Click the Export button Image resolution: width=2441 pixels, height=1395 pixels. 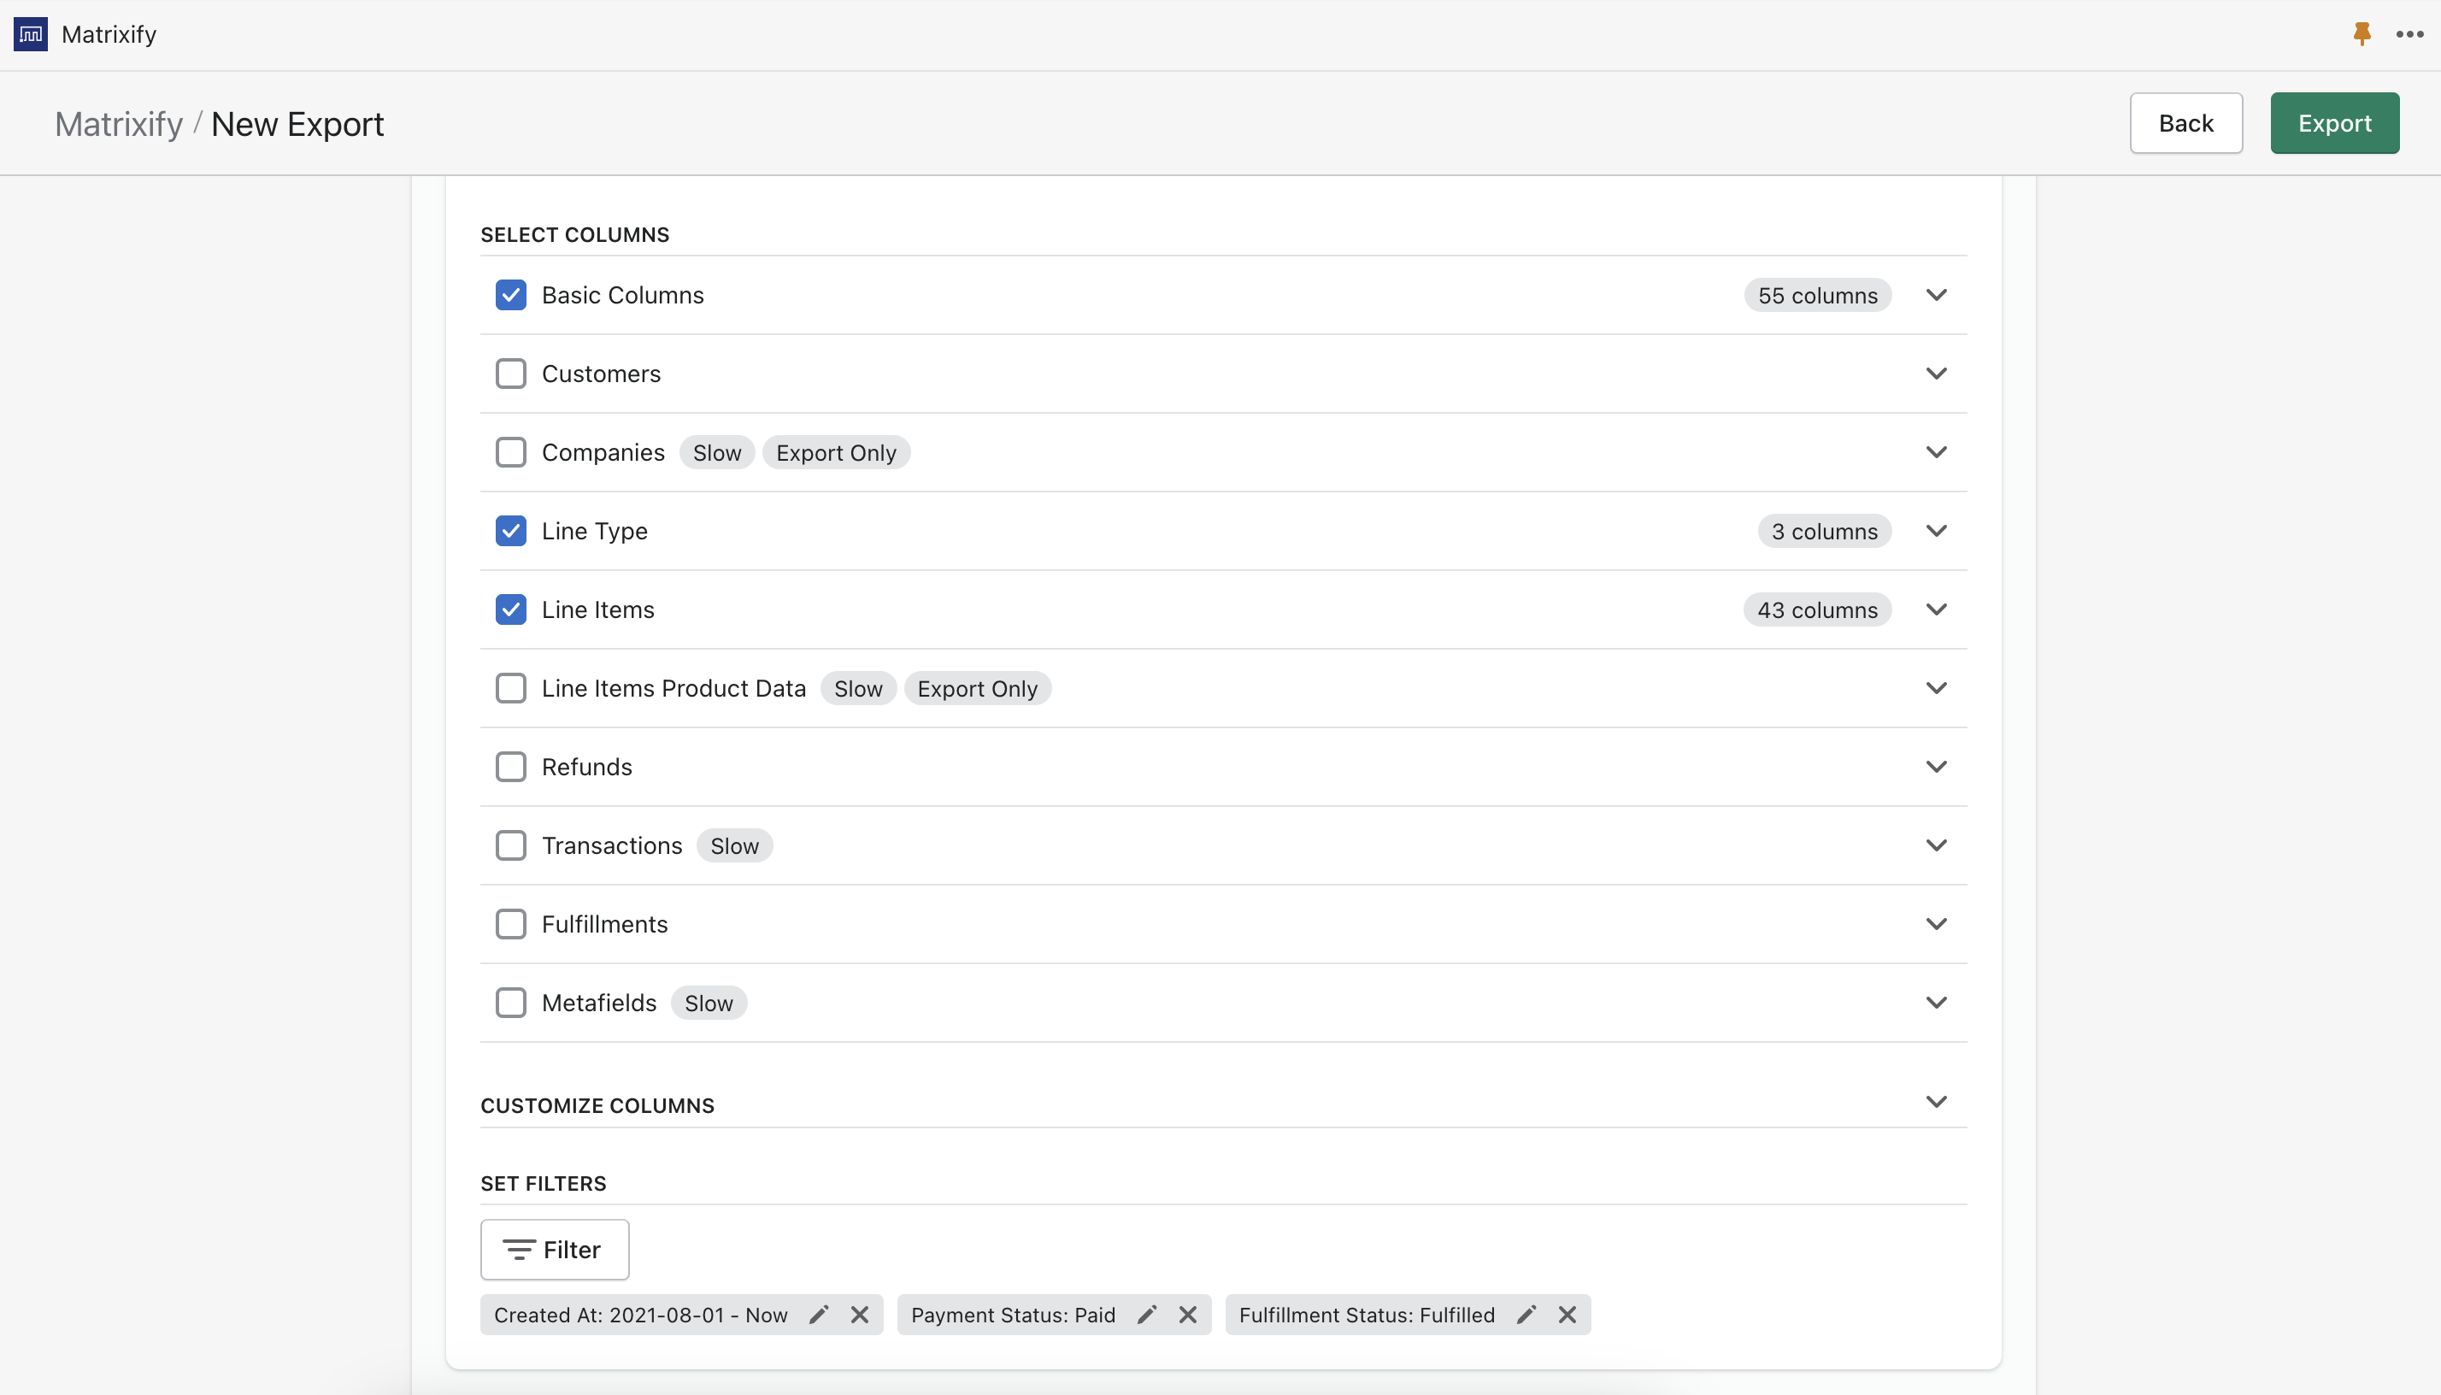[2335, 122]
